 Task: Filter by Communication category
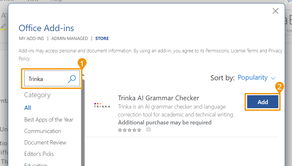tap(43, 131)
